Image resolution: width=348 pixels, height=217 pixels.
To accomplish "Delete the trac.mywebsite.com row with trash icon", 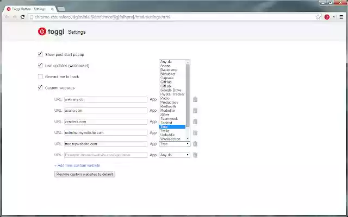I will click(x=195, y=144).
